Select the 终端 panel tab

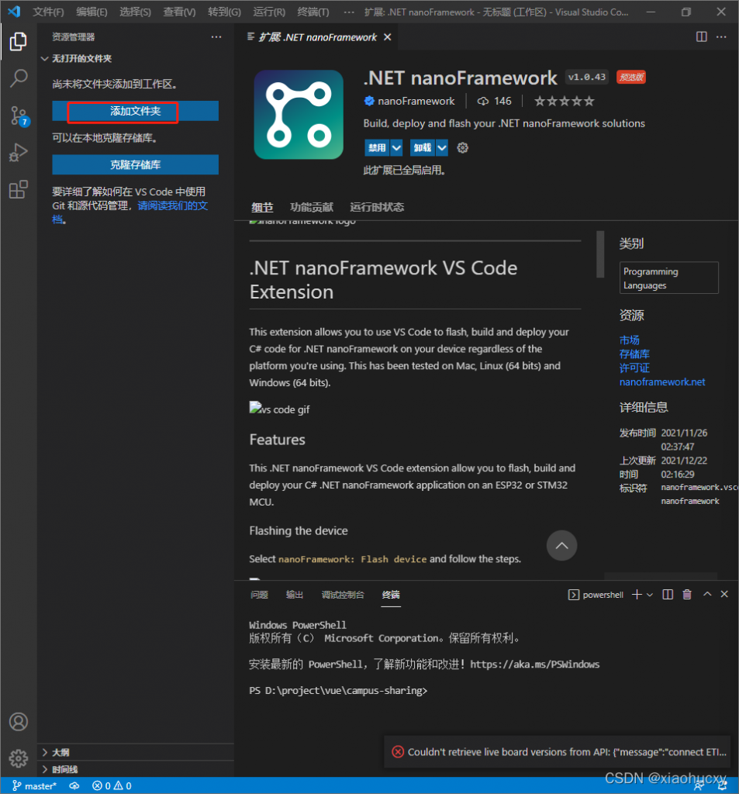[391, 595]
